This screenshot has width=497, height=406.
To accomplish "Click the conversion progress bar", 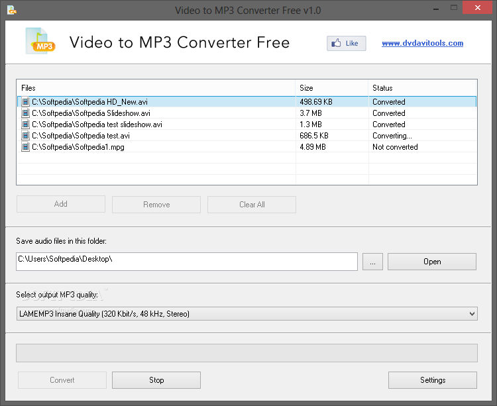I will pyautogui.click(x=247, y=353).
